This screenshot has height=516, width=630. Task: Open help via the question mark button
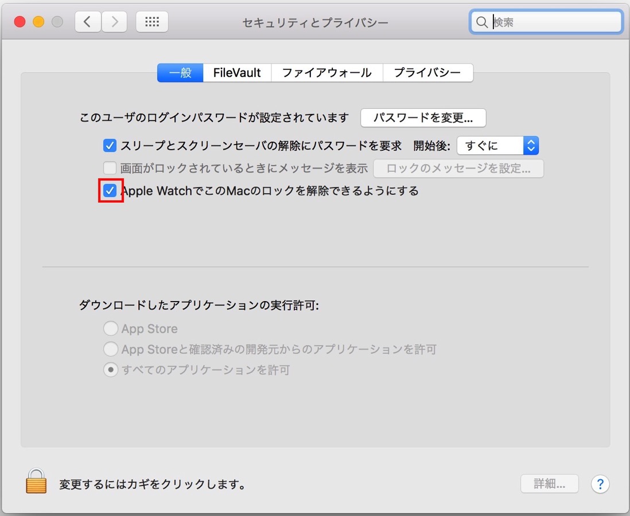(x=600, y=484)
